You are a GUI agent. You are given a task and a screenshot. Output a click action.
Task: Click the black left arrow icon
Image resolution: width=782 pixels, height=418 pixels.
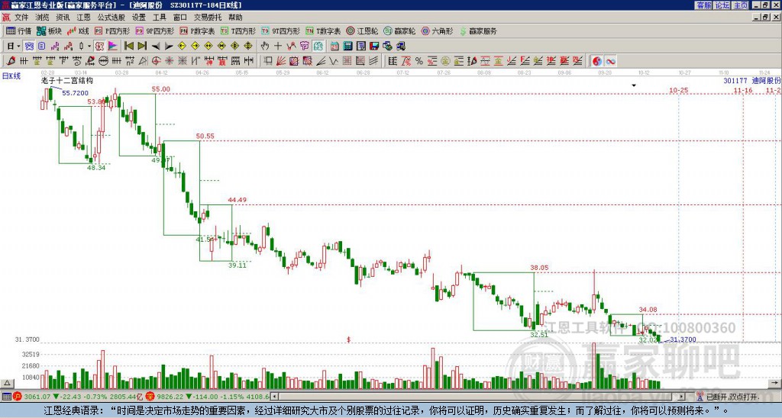pos(156,46)
